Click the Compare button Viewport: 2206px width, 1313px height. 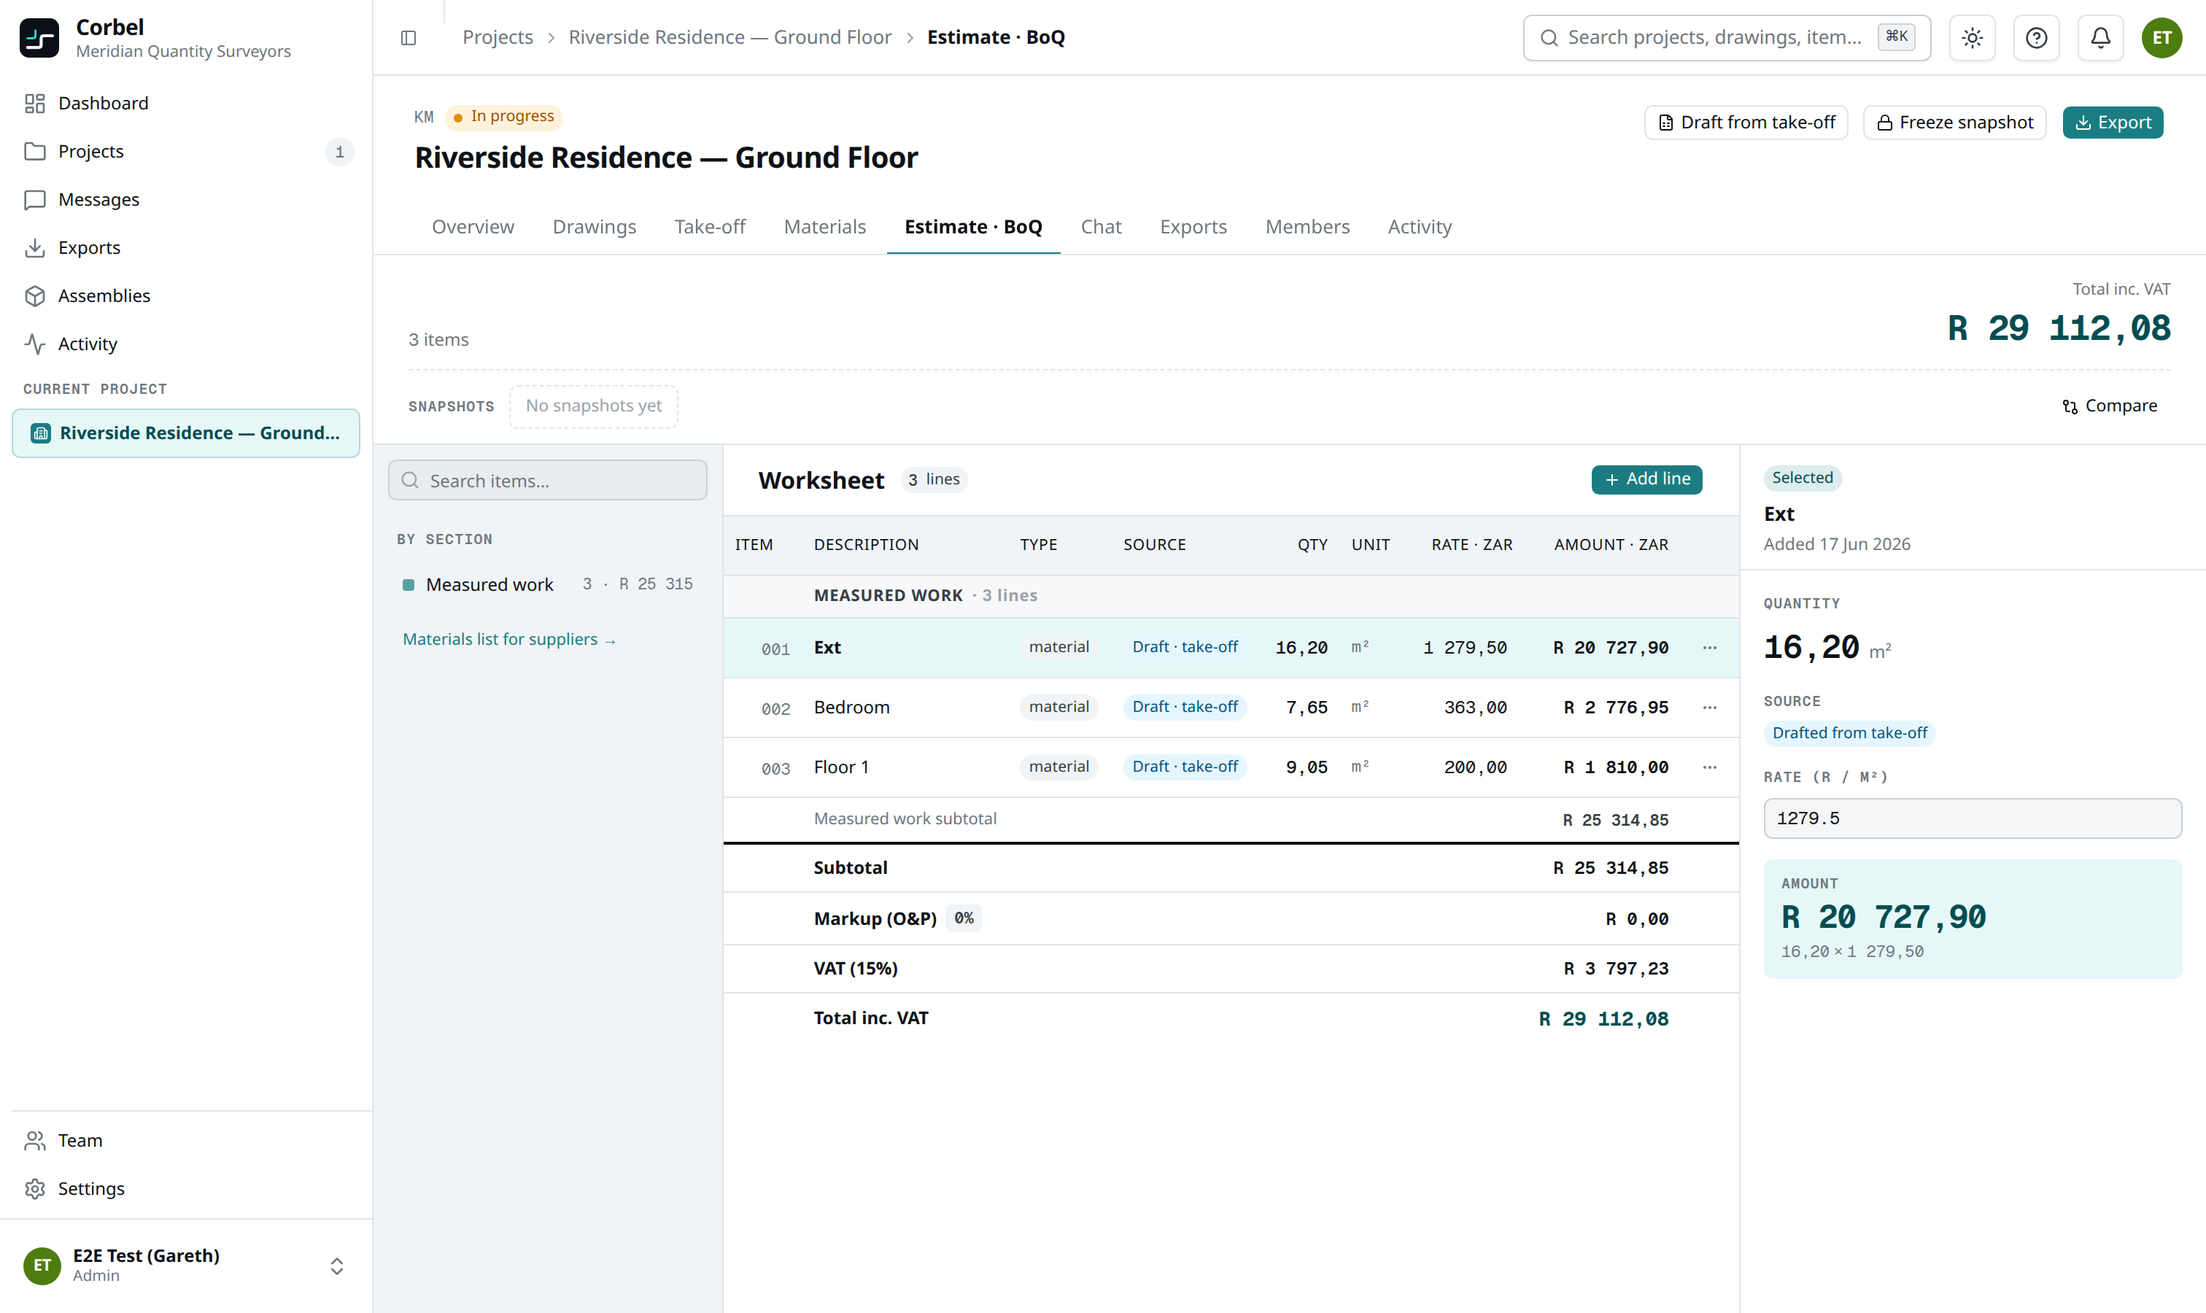click(x=2109, y=406)
